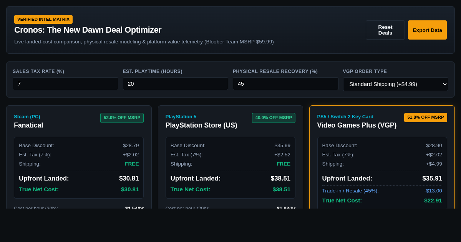Open the VGP Order Type dropdown

[395, 84]
